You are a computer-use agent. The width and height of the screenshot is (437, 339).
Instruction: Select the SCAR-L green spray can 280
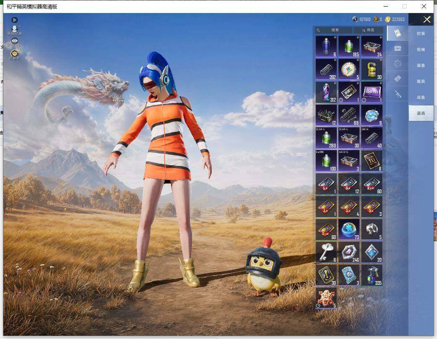tap(326, 138)
